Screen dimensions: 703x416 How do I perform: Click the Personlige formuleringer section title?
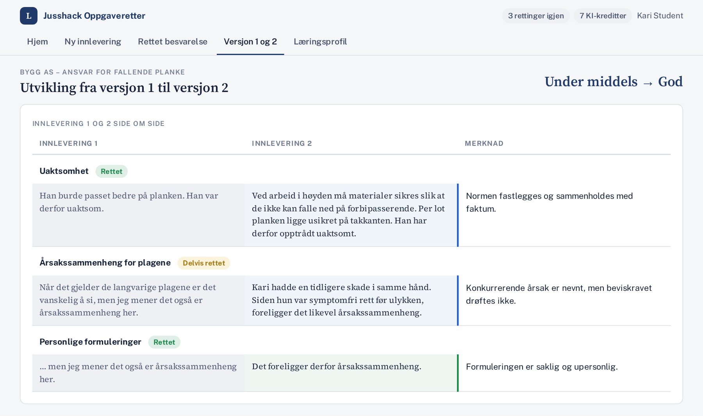coord(90,342)
